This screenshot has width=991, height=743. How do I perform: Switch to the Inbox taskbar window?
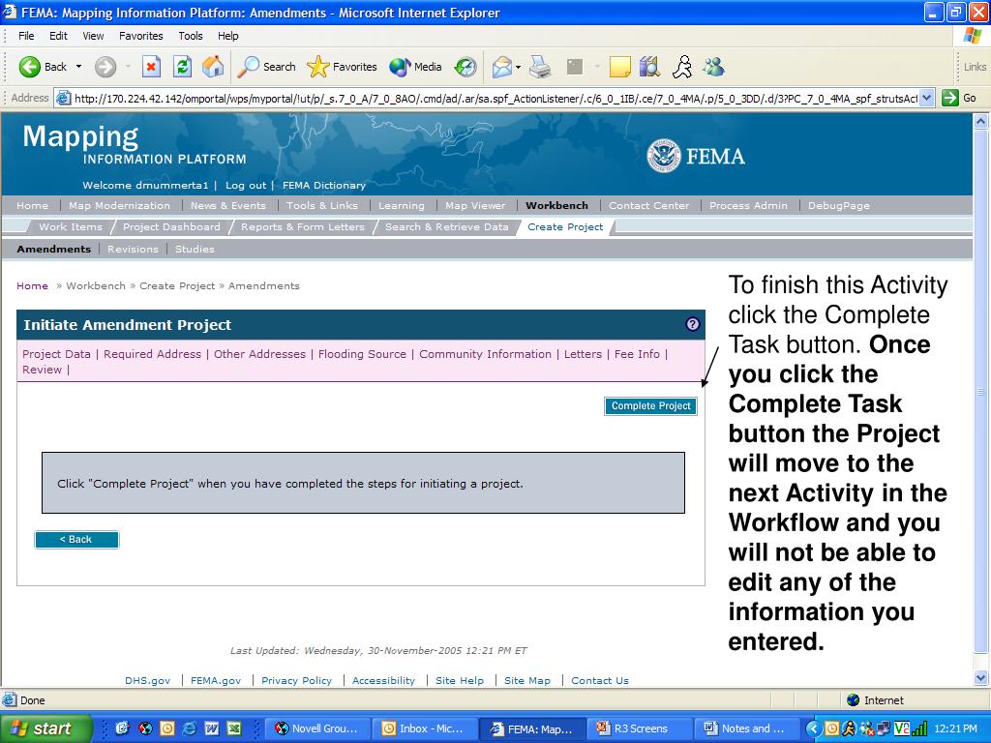click(x=425, y=728)
